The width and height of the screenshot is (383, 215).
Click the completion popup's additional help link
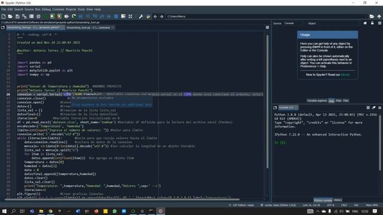click(112, 105)
